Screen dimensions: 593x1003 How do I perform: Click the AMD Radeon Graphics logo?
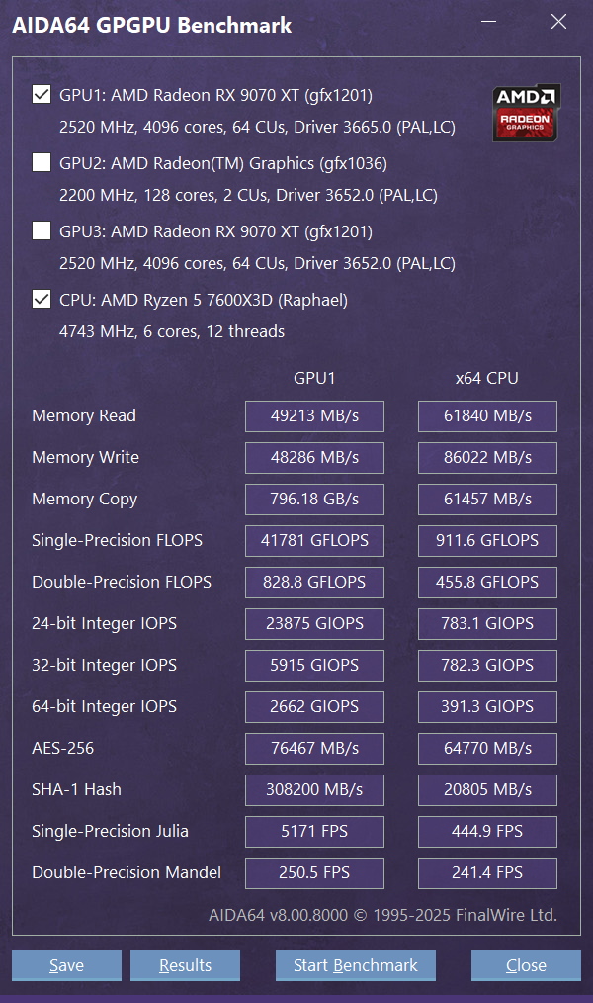[x=527, y=112]
